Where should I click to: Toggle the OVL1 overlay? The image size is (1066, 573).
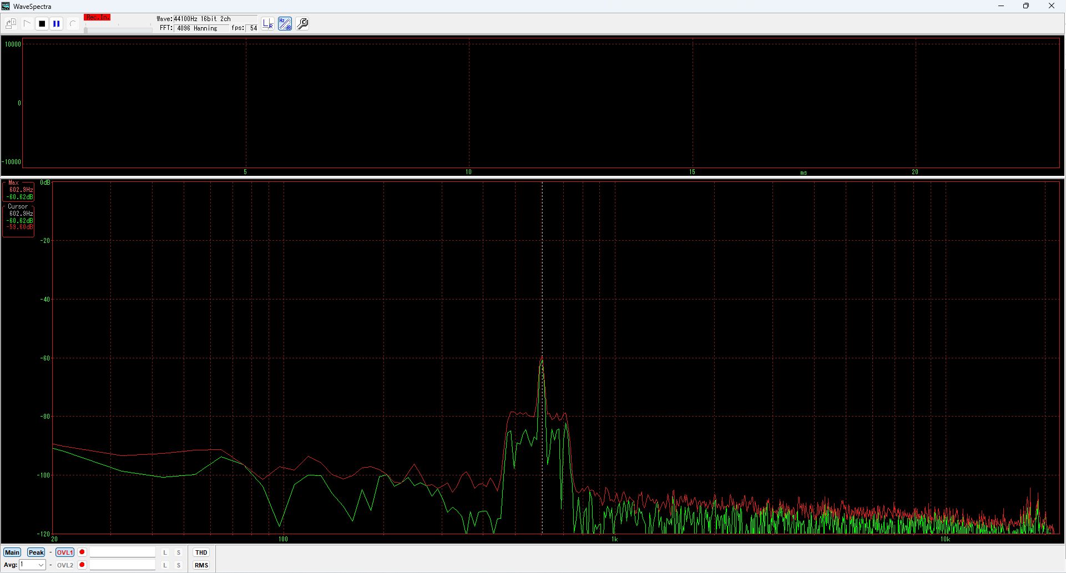tap(65, 552)
